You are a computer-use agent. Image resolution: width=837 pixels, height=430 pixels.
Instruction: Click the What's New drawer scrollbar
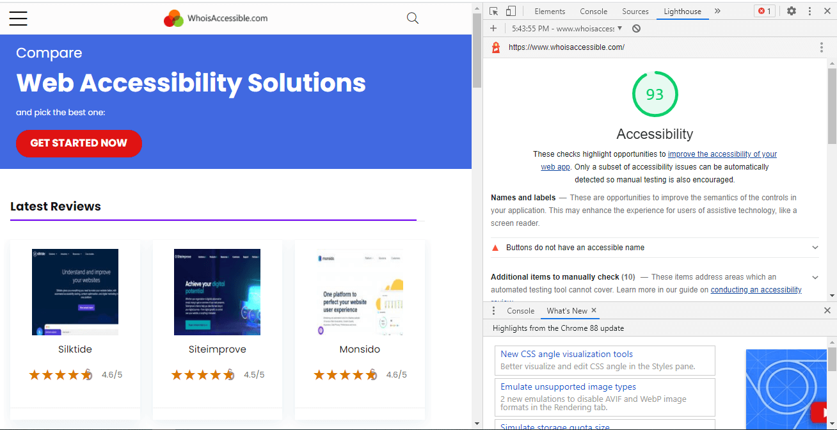[x=832, y=360]
